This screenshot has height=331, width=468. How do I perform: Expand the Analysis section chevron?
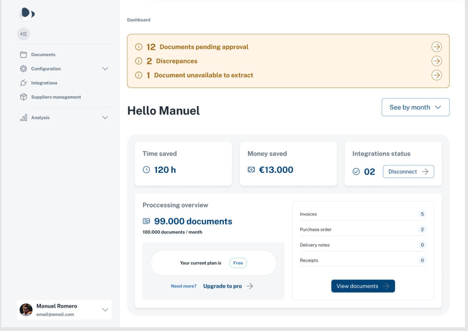point(105,118)
